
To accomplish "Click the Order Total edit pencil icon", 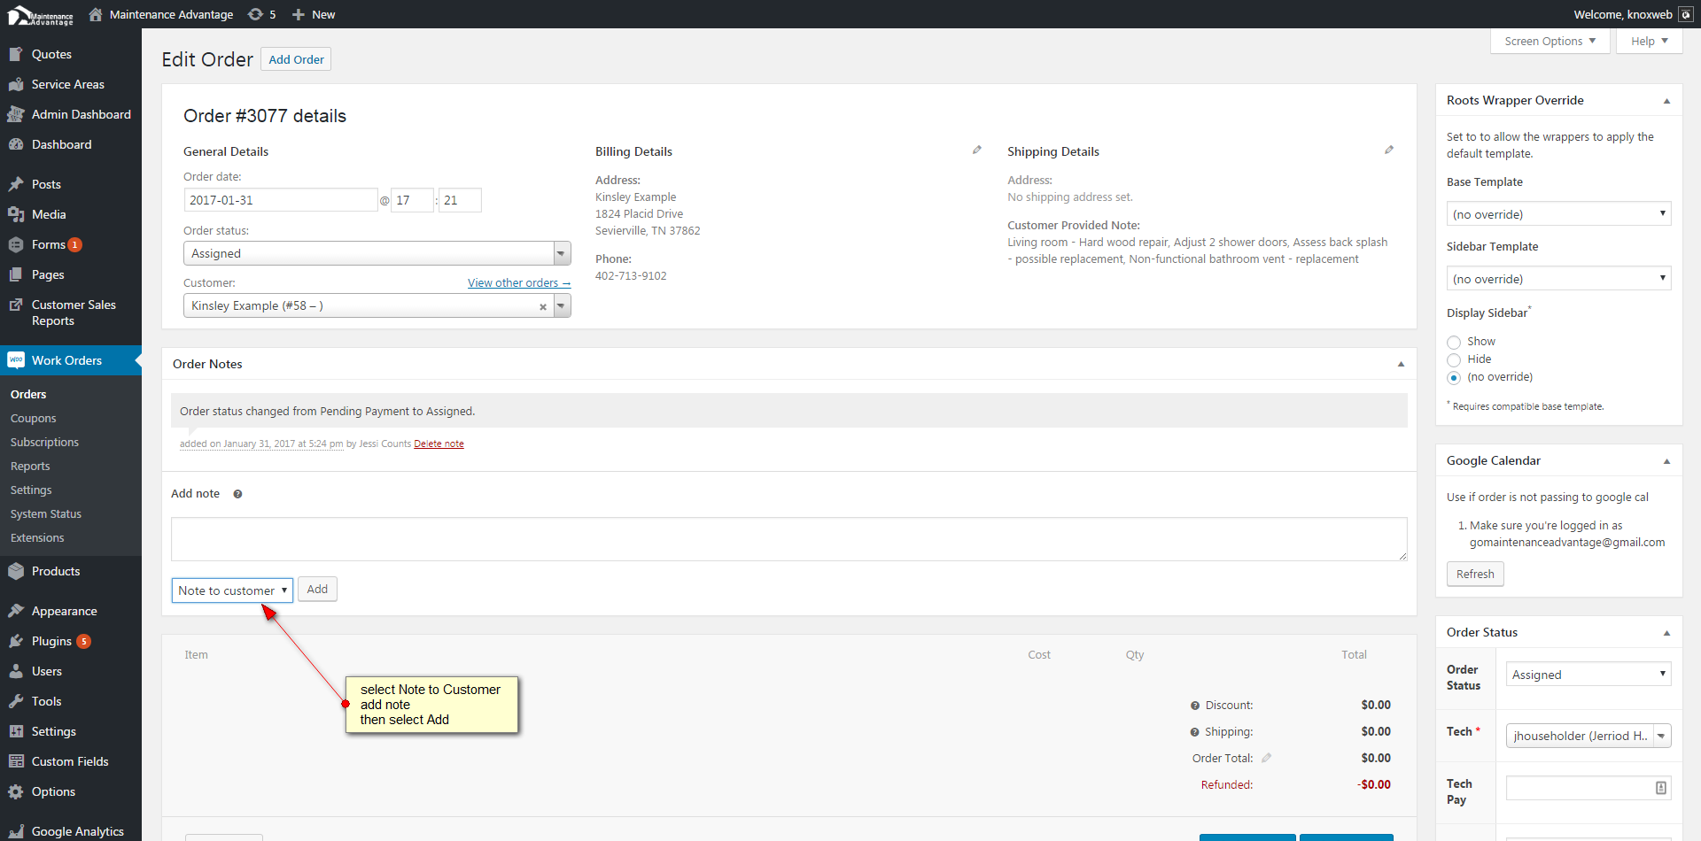I will pyautogui.click(x=1266, y=758).
